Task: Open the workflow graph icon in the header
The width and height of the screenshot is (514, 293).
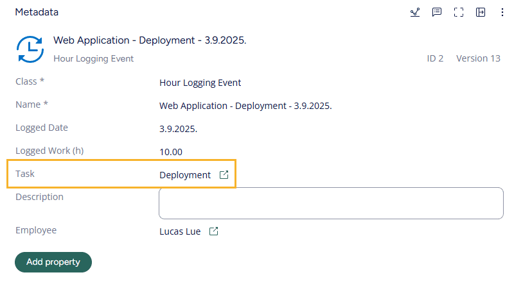Action: pos(415,12)
